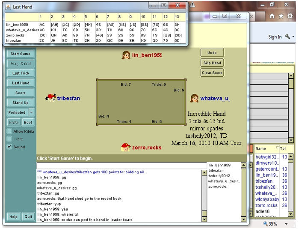Click the Skip Hand button
Image resolution: width=299 pixels, height=229 pixels.
(x=212, y=63)
